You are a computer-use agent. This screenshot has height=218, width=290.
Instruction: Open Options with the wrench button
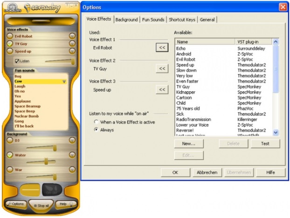(x=15, y=204)
